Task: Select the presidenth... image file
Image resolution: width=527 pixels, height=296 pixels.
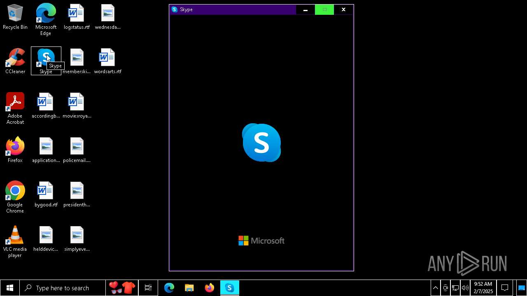Action: point(77,194)
